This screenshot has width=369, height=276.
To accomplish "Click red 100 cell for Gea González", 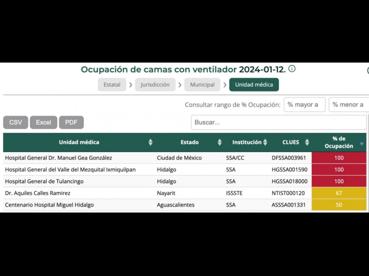I will click(x=339, y=158).
